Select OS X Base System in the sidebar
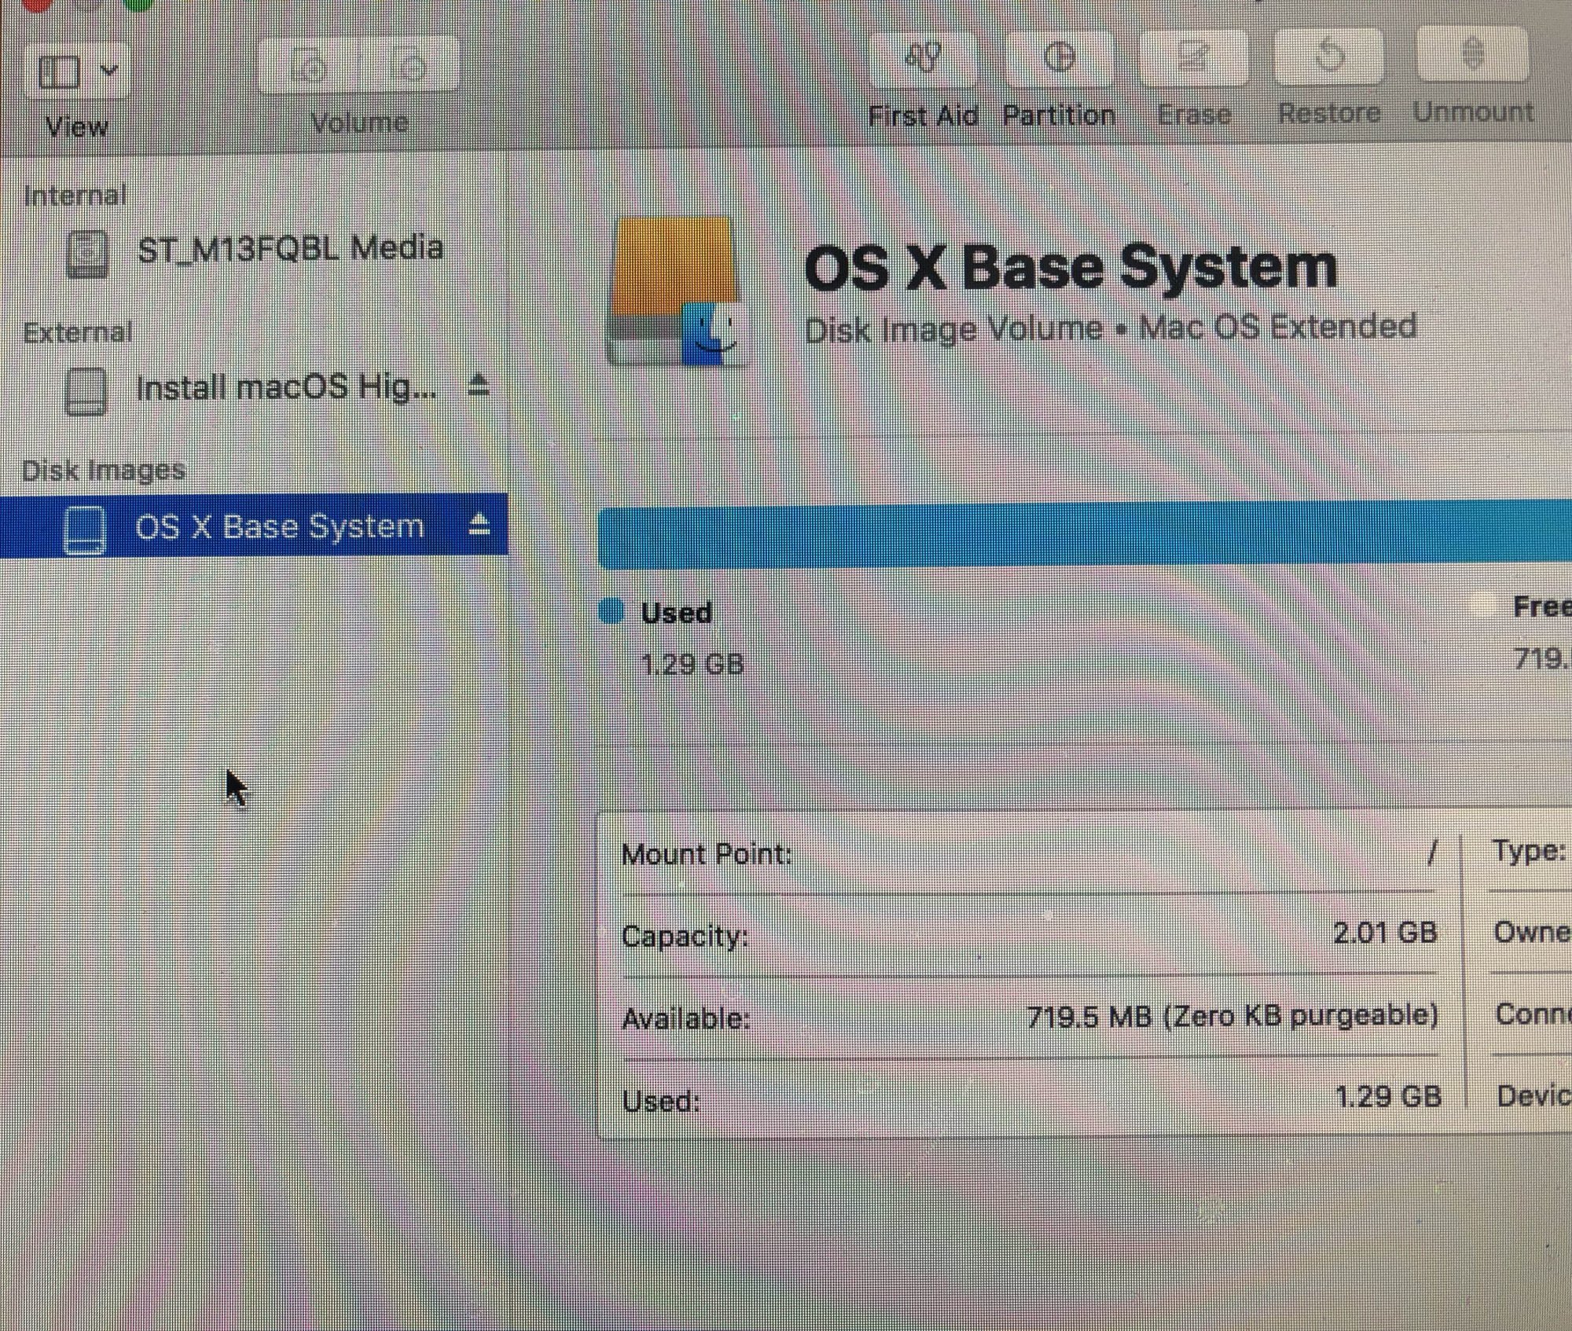Image resolution: width=1572 pixels, height=1331 pixels. pos(278,526)
